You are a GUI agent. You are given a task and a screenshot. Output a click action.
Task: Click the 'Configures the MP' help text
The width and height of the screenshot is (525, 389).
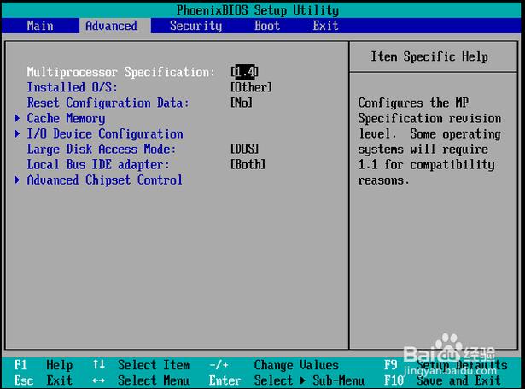[413, 103]
